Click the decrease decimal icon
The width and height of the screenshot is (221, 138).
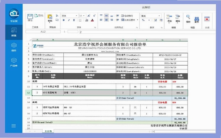161,20
